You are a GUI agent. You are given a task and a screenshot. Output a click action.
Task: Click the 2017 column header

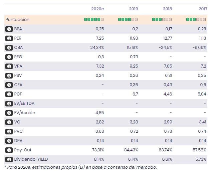coord(201,9)
